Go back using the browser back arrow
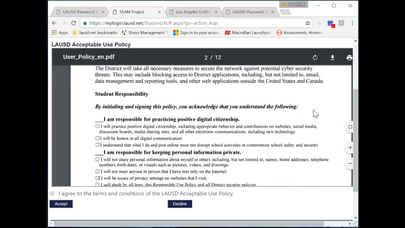The height and width of the screenshot is (228, 405). click(x=54, y=23)
